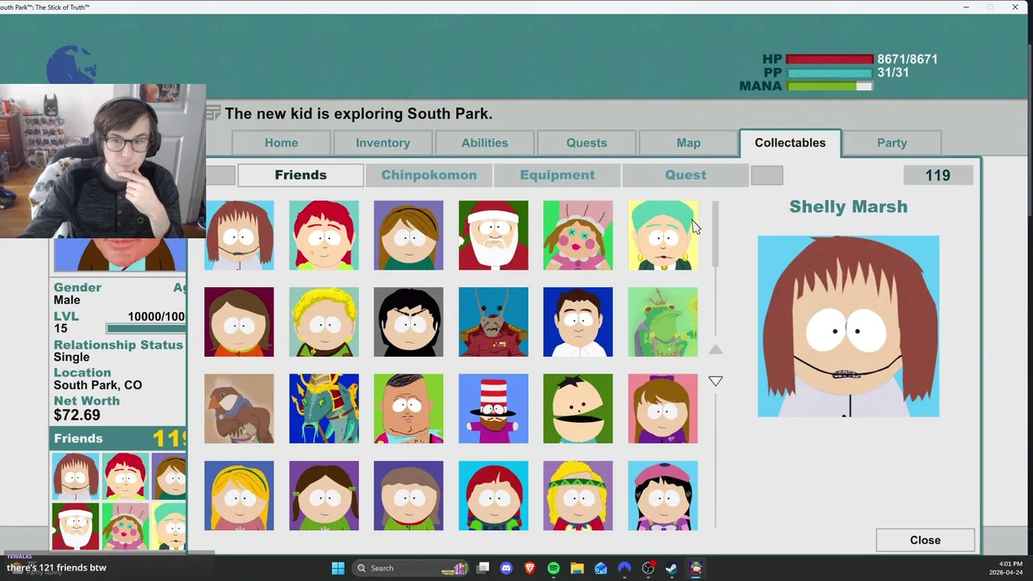The width and height of the screenshot is (1033, 581).
Task: Open the Party tab
Action: pyautogui.click(x=892, y=143)
